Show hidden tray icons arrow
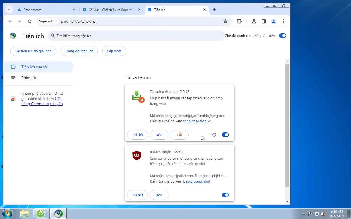 (303, 214)
